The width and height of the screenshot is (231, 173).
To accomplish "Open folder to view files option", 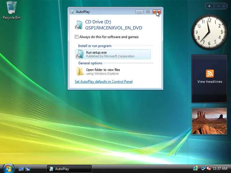I will tap(113, 72).
